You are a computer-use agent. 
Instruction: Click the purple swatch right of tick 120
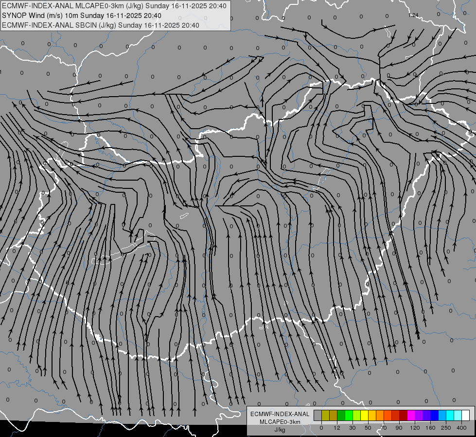[419, 416]
